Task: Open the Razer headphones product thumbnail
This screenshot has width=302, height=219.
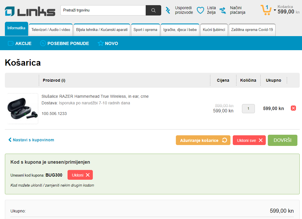Action: tap(22, 109)
